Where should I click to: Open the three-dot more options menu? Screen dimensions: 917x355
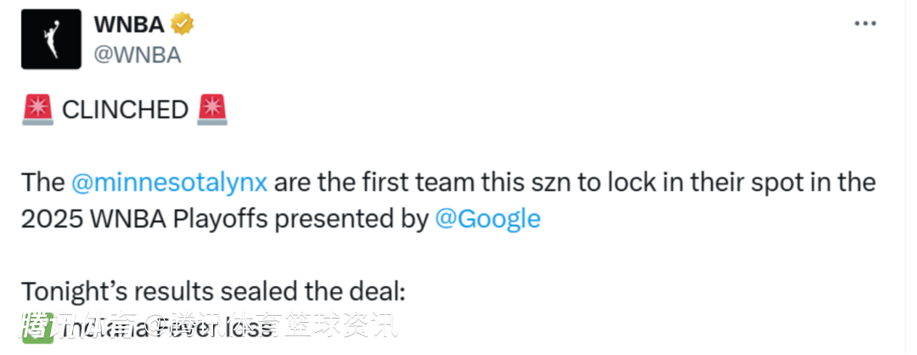[x=864, y=24]
